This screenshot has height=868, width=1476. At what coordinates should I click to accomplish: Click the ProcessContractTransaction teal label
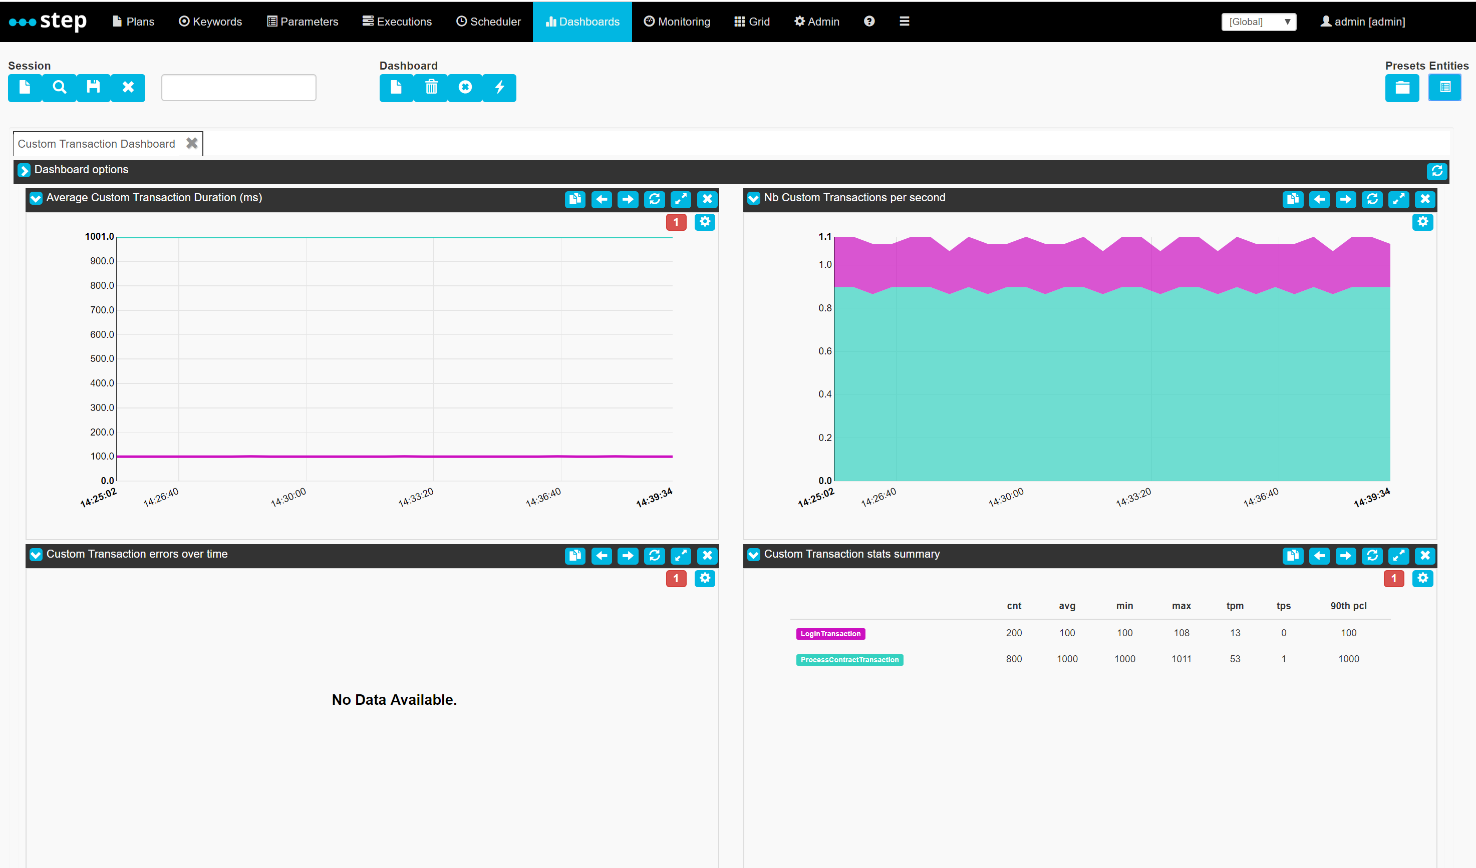coord(849,660)
